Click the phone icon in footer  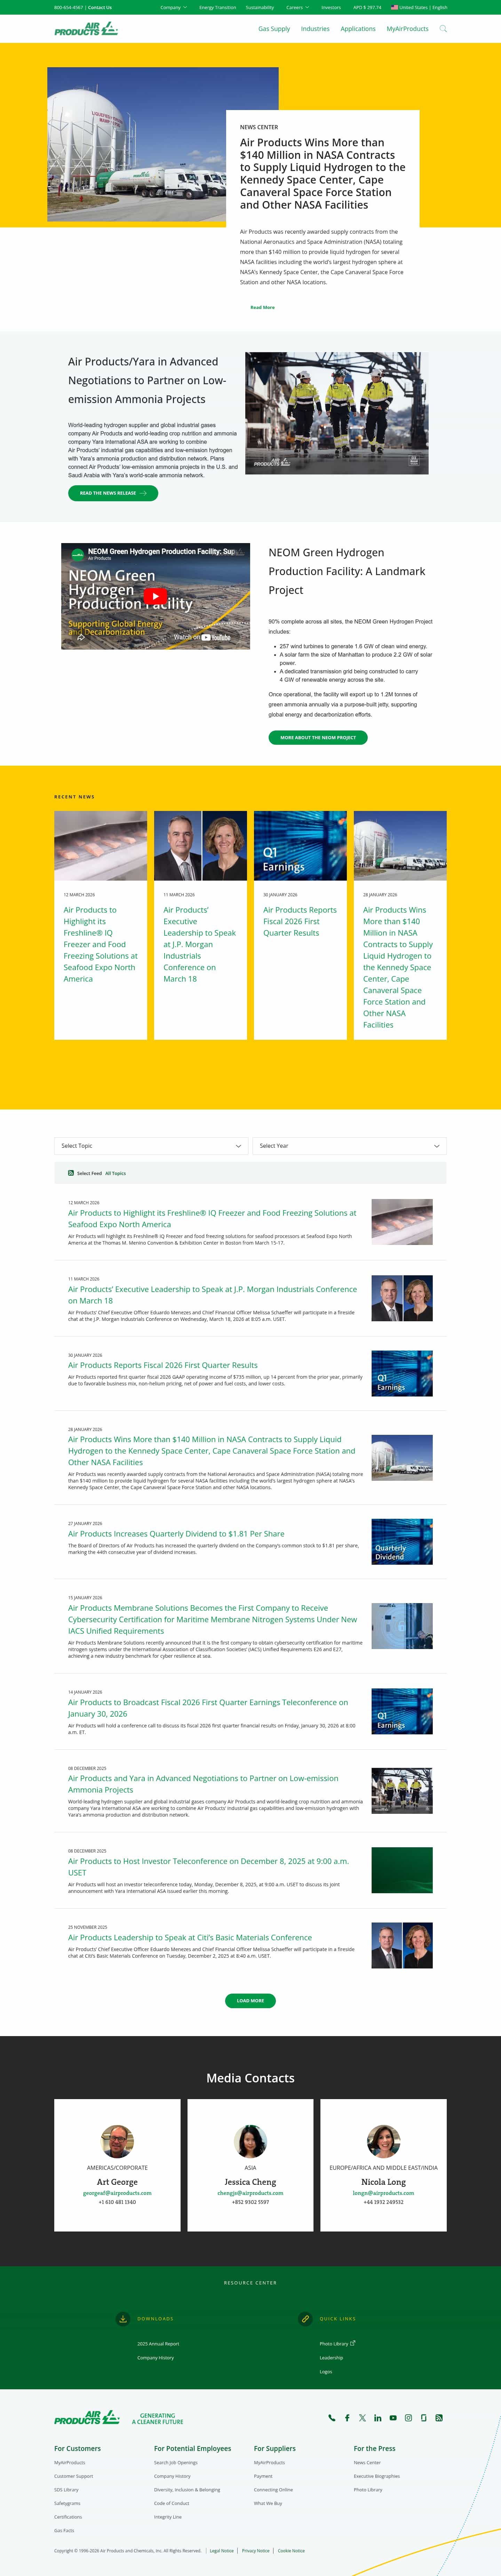coord(331,2418)
